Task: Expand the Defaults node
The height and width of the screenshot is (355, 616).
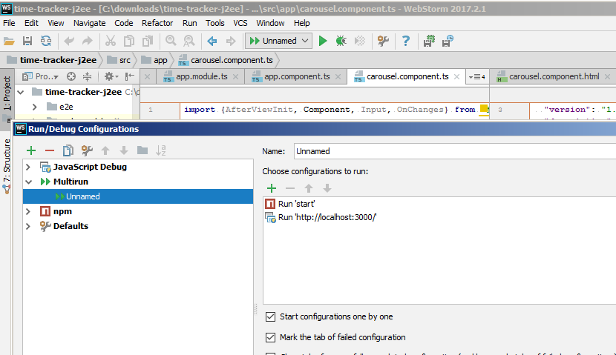Action: pos(28,226)
